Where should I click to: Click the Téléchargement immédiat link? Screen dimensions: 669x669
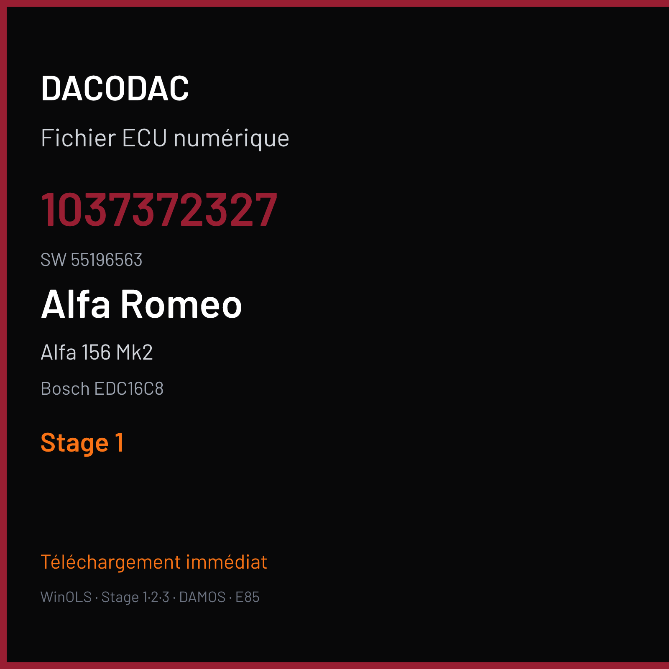click(x=154, y=562)
